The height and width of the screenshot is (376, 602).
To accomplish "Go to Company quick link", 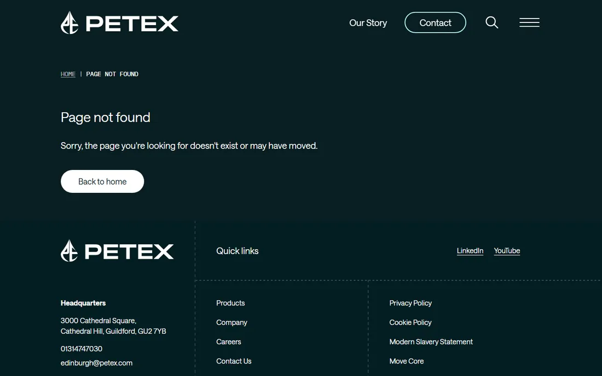I will click(x=231, y=322).
